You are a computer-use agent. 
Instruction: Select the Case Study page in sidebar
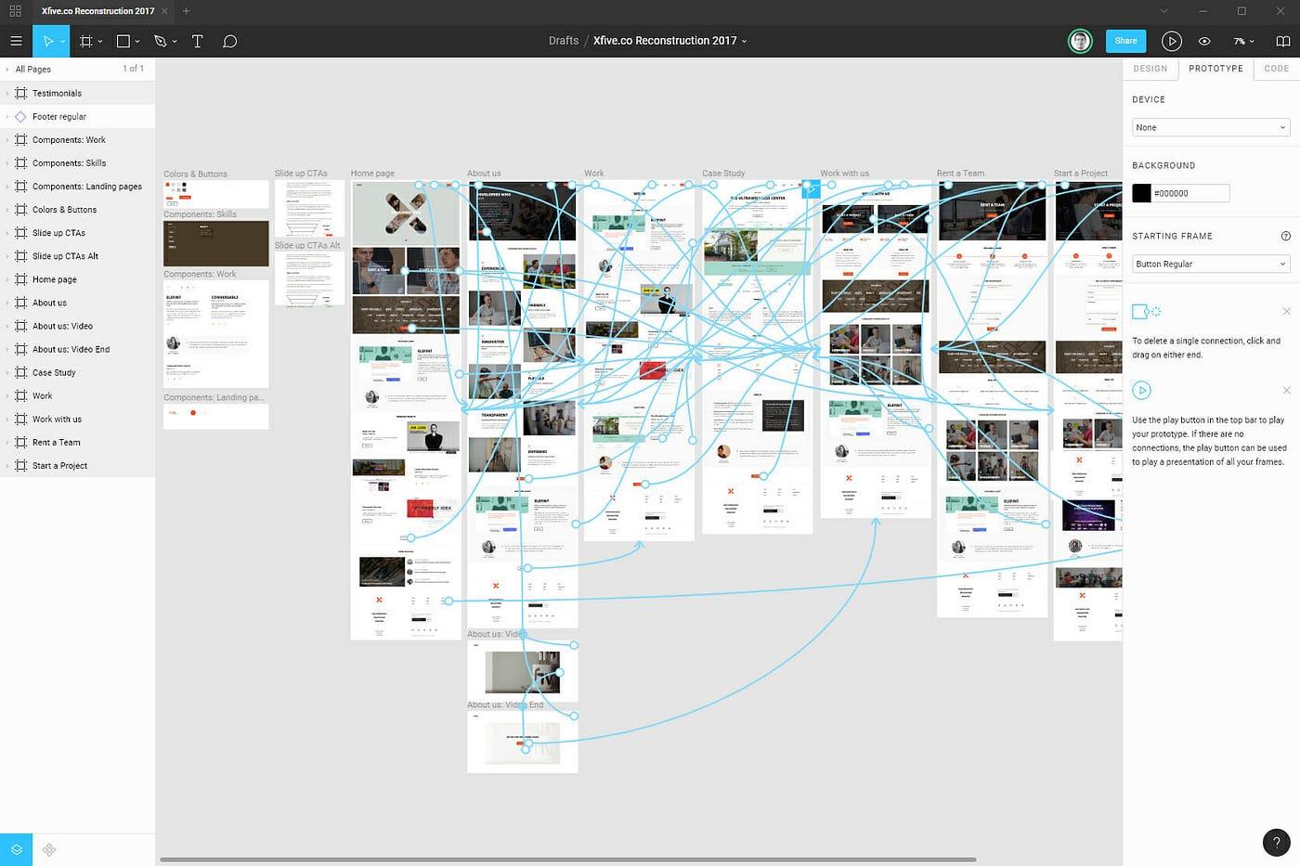(x=54, y=372)
